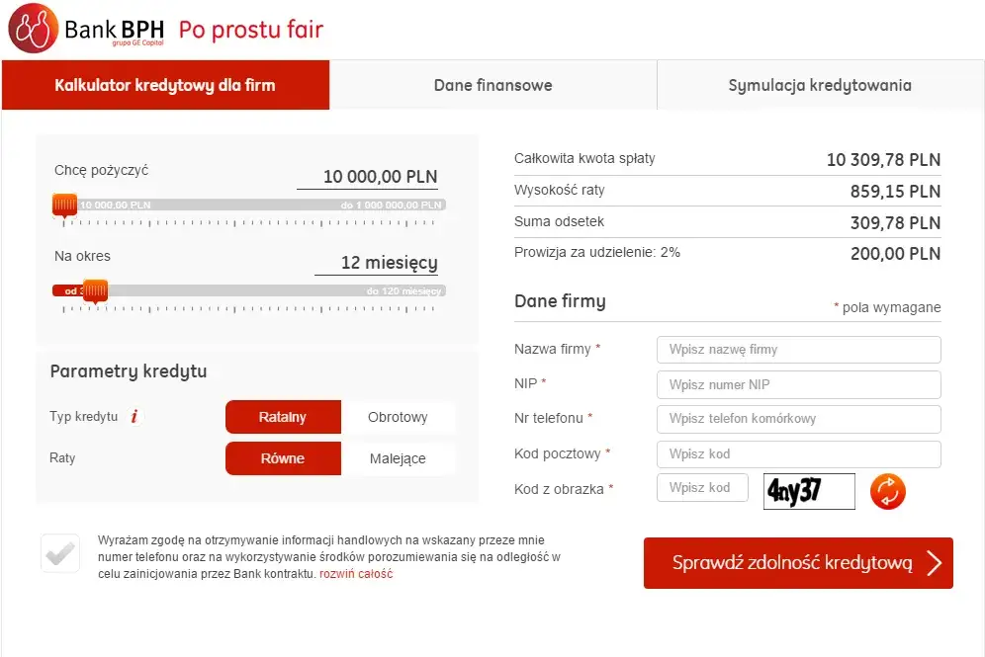Click the info icon next to Typ kredytu
Image resolution: width=985 pixels, height=657 pixels.
tap(134, 417)
